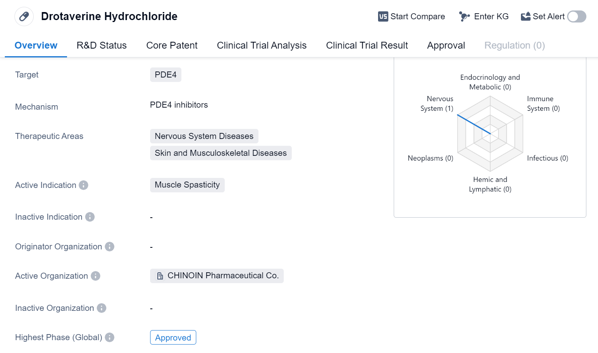Click Nervous System (1) radar chart label
The image size is (598, 353).
pos(437,104)
